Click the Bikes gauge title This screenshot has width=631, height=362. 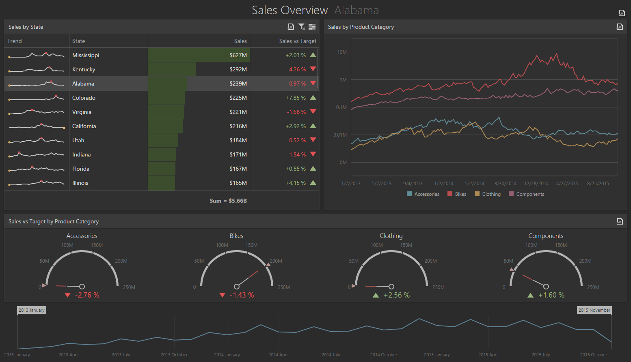236,236
